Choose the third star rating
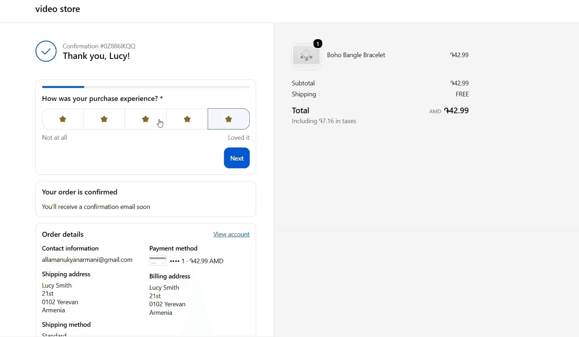Screen dimensions: 579x337 (x=145, y=119)
